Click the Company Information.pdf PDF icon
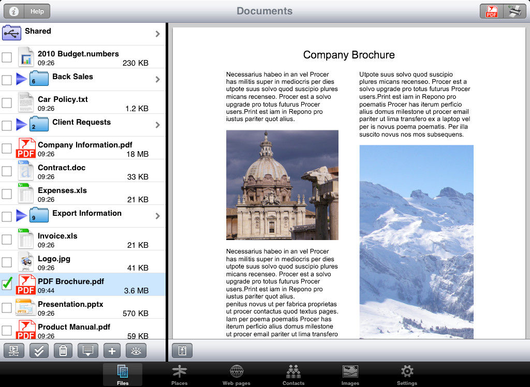Screen dimensions: 530x387 point(26,147)
